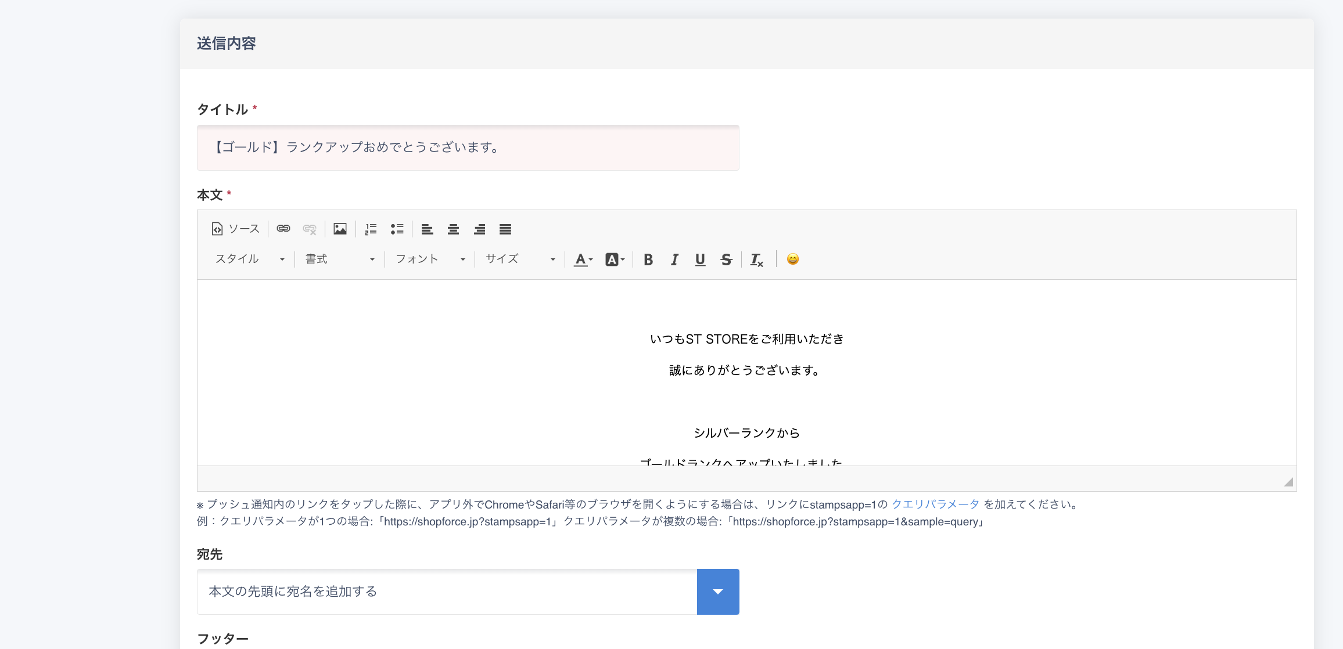
Task: Click the remove format icon
Action: [756, 259]
